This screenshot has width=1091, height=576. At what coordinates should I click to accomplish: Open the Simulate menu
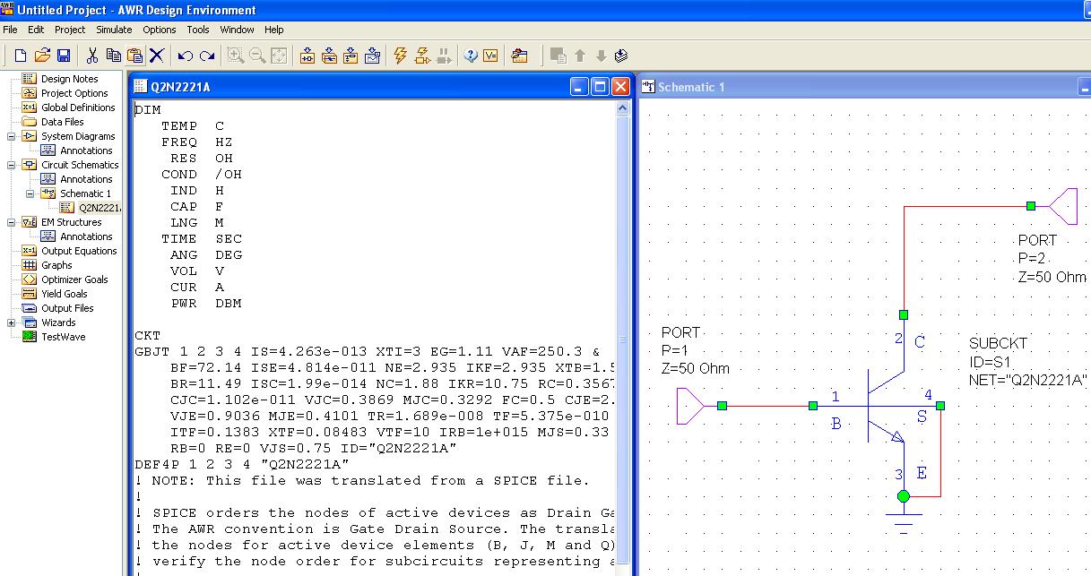click(x=114, y=30)
